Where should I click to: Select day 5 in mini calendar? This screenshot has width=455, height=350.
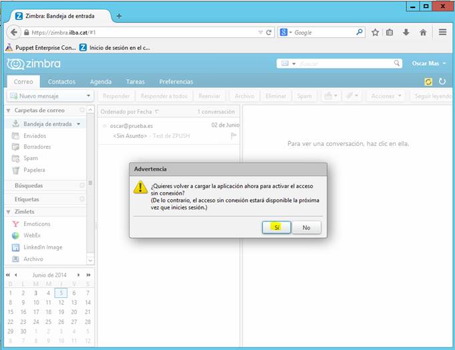click(x=61, y=293)
